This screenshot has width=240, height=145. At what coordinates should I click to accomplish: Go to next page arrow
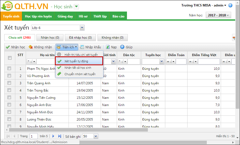(53, 136)
